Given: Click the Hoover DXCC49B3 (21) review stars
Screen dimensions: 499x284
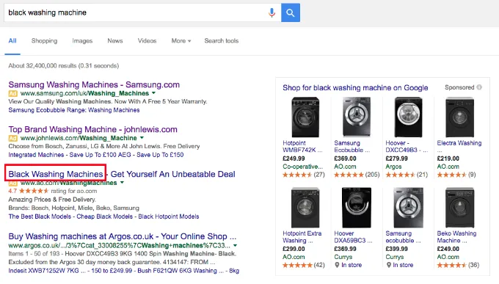Looking at the screenshot, I should click(401, 175).
